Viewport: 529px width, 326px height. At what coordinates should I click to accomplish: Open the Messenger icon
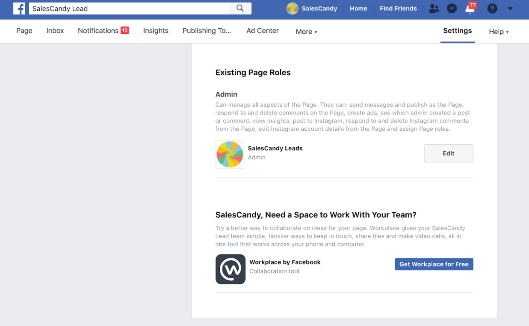click(x=452, y=9)
